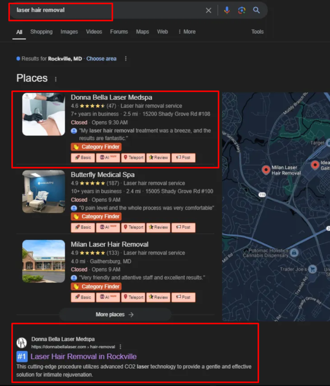The width and height of the screenshot is (330, 386).
Task: Click Category Finder under Butterfly Medical Spa
Action: pyautogui.click(x=96, y=216)
